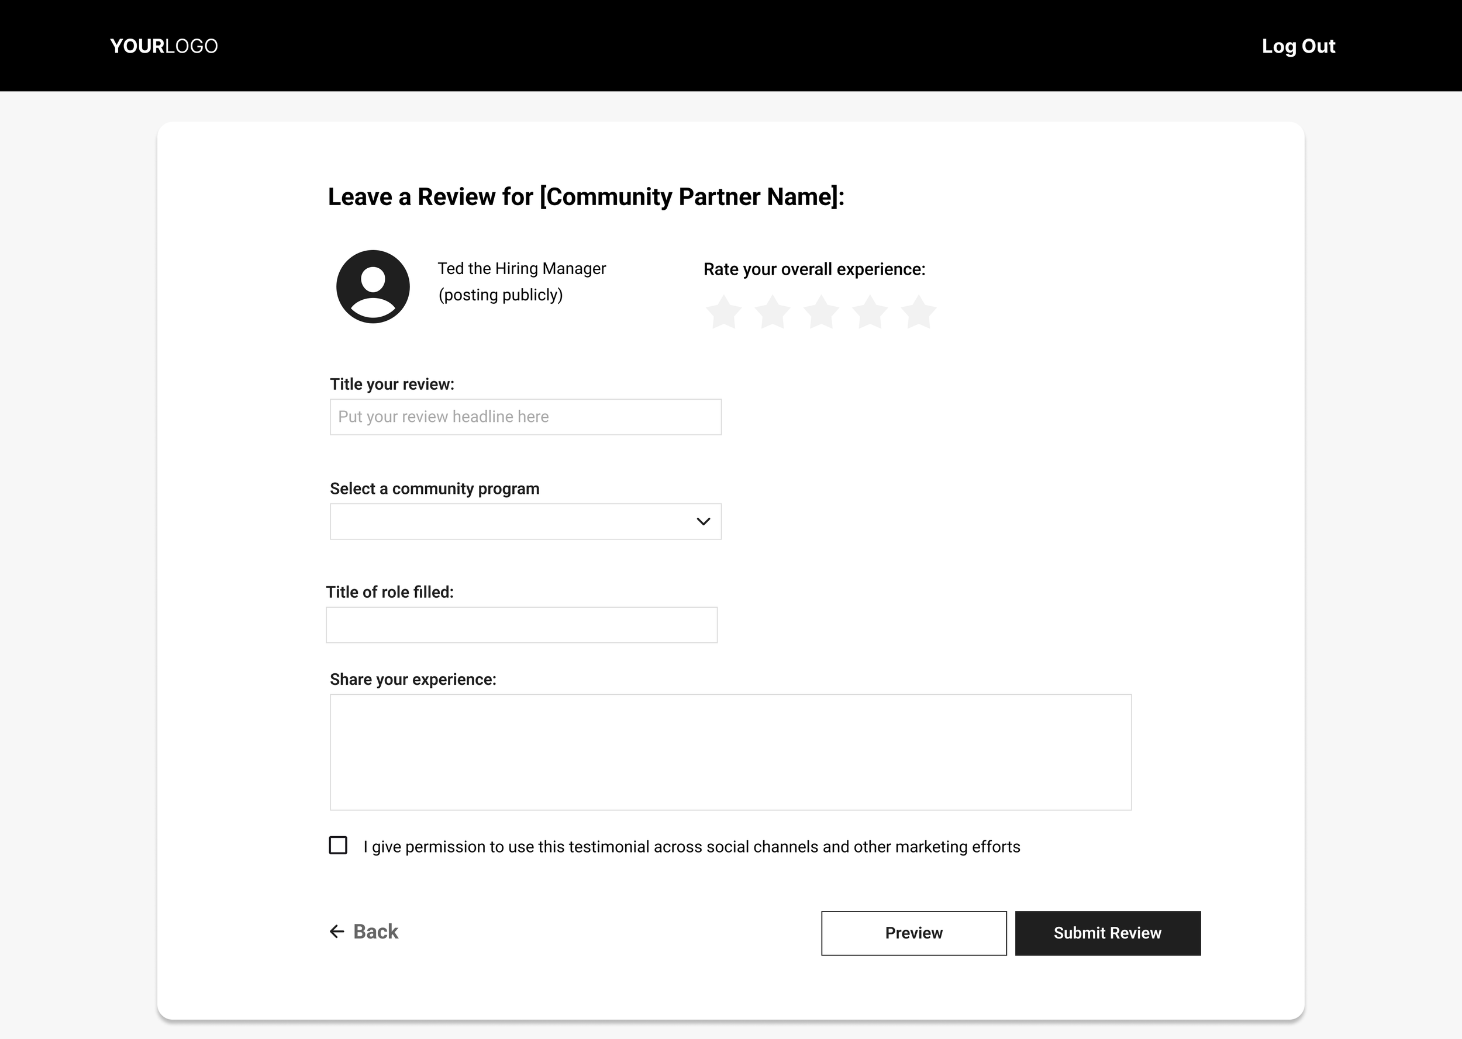This screenshot has height=1039, width=1462.
Task: Go Back using the text link
Action: pos(376,931)
